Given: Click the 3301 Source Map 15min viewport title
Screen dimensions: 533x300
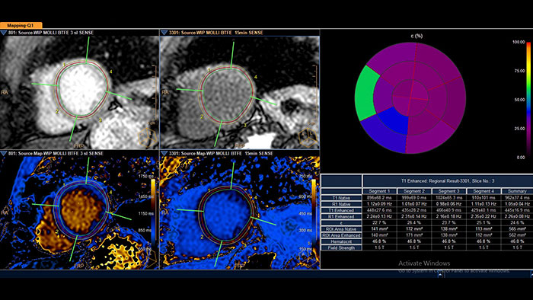Looking at the screenshot, I should [x=221, y=154].
